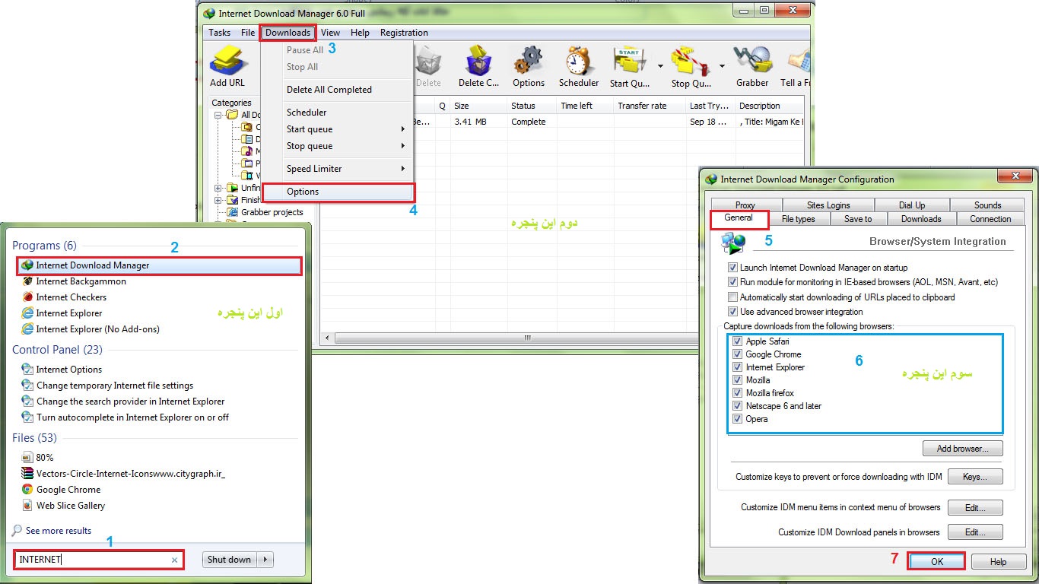Open Stop Queue dropdown arrow in toolbar
Viewport: 1039px width, 584px height.
[722, 66]
